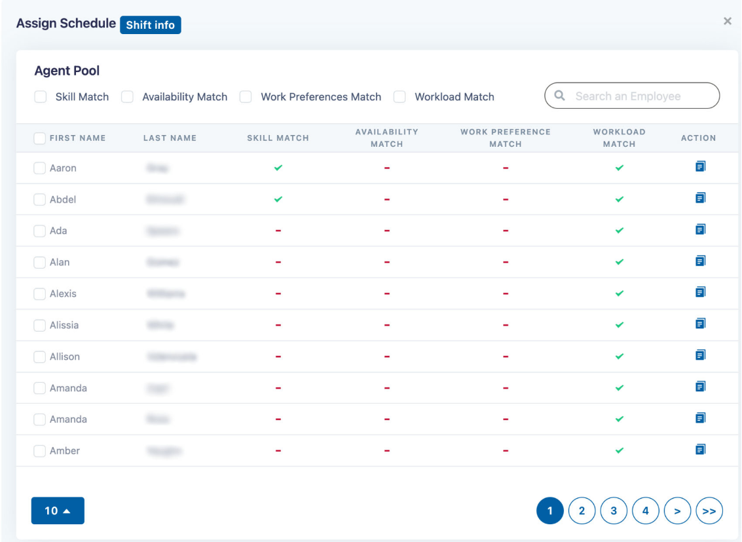The image size is (742, 542).
Task: Check the Workload Match filter checkbox
Action: (399, 97)
